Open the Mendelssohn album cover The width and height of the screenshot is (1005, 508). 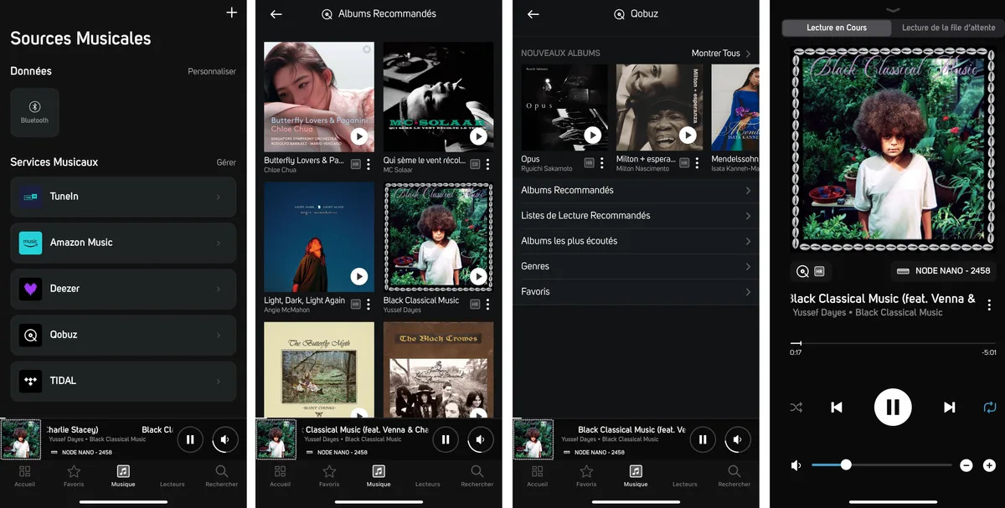tap(734, 108)
